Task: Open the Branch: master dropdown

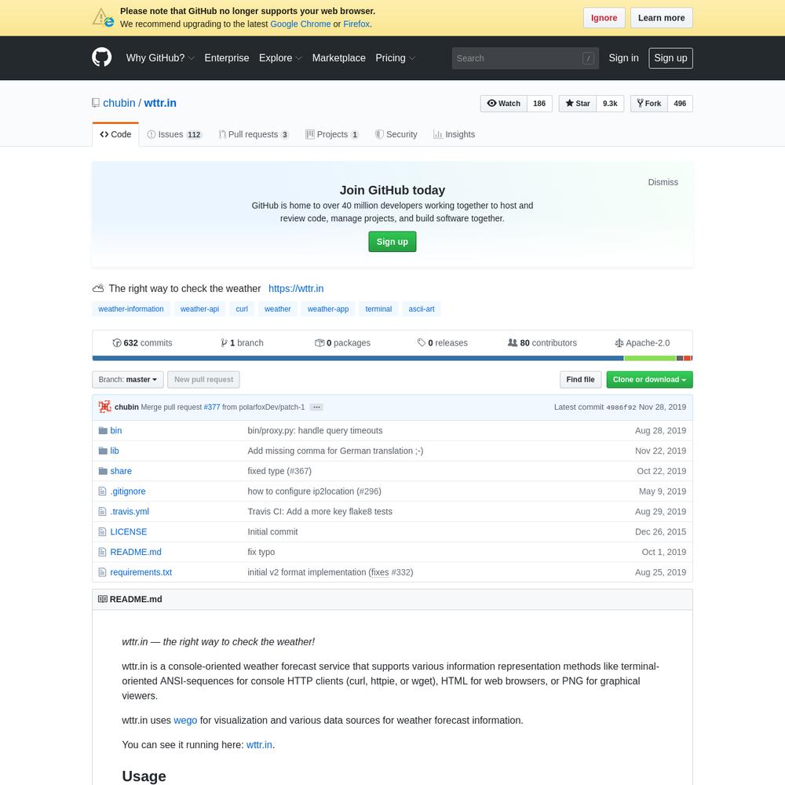Action: click(128, 379)
